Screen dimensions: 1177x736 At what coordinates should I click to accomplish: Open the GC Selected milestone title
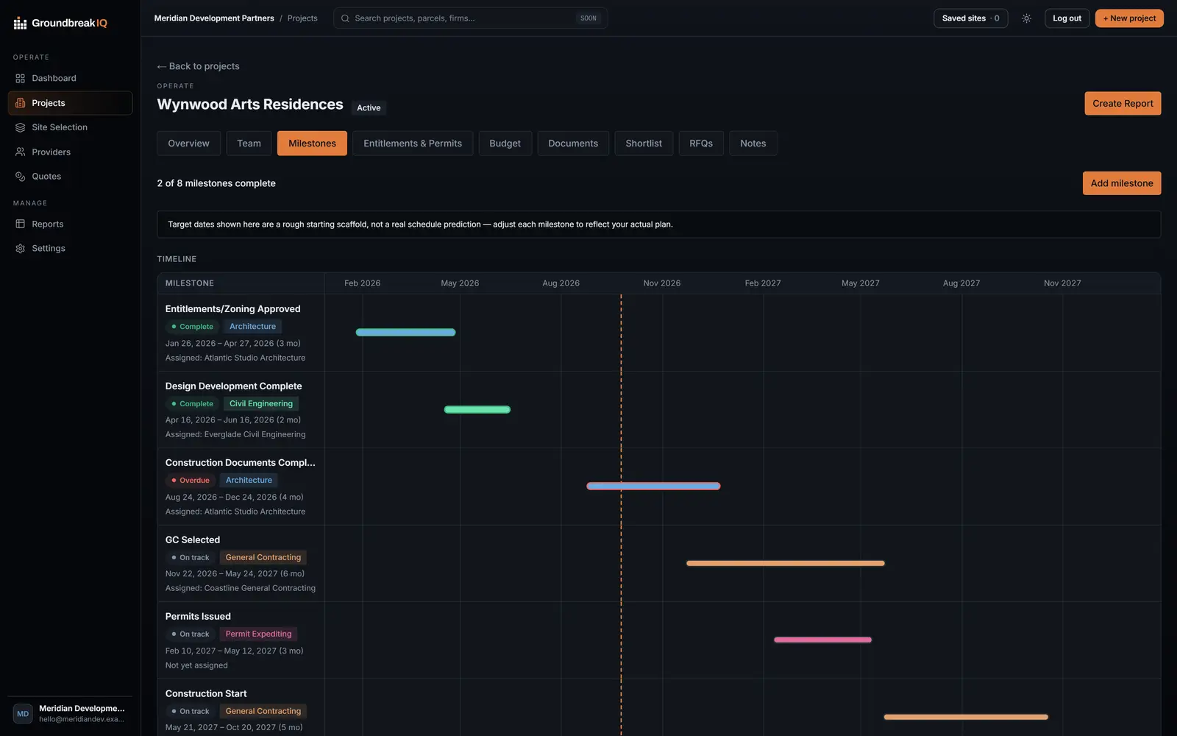pyautogui.click(x=193, y=540)
